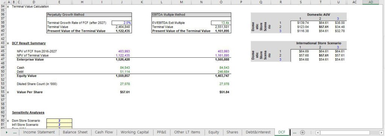This screenshot has width=385, height=136.
Task: Select the $38.00 cell in the Domestic AUV table
Action: pyautogui.click(x=339, y=23)
